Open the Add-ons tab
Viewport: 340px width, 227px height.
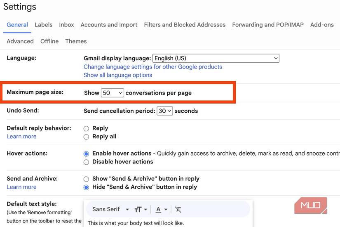322,25
